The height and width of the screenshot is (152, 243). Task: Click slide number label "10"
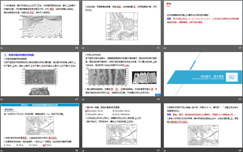pyautogui.click(x=77, y=48)
